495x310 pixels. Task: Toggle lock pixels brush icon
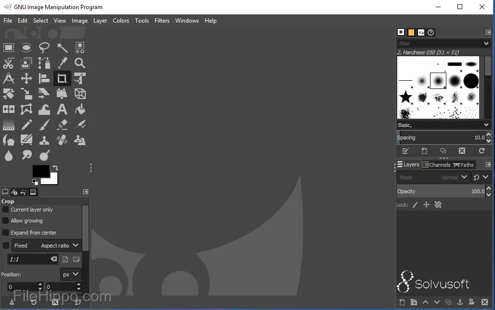pyautogui.click(x=415, y=205)
